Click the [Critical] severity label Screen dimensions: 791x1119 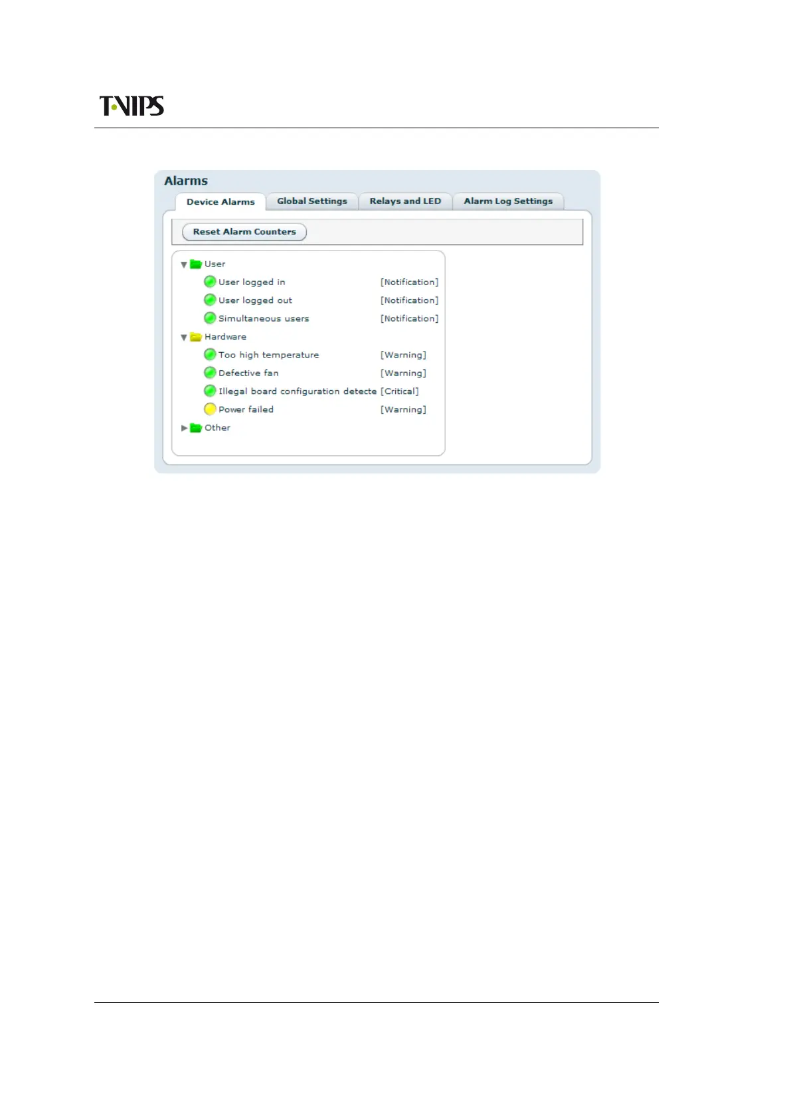click(x=399, y=391)
